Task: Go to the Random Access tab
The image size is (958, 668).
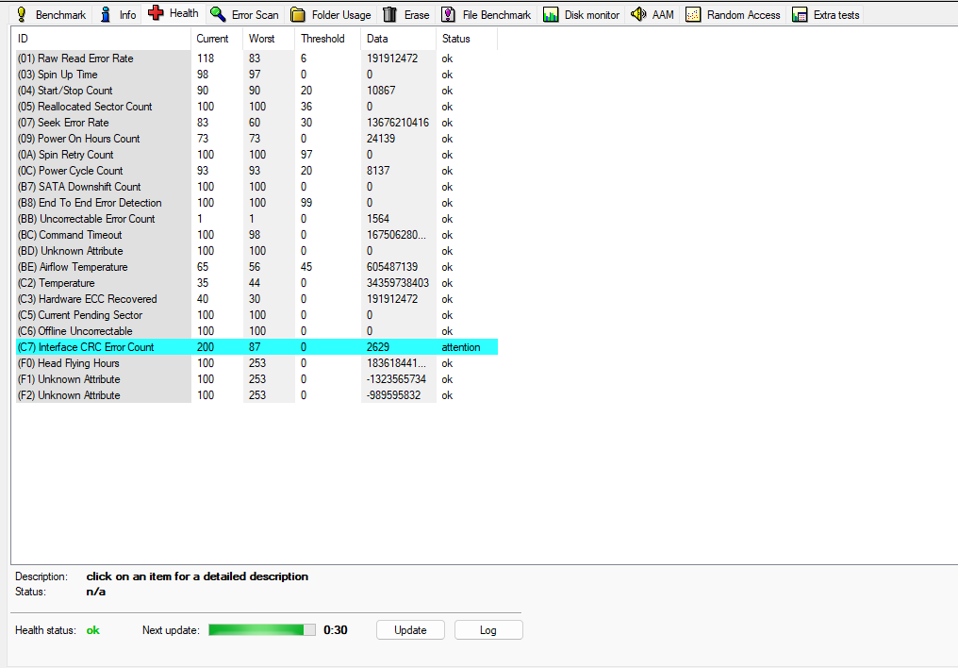Action: point(734,15)
